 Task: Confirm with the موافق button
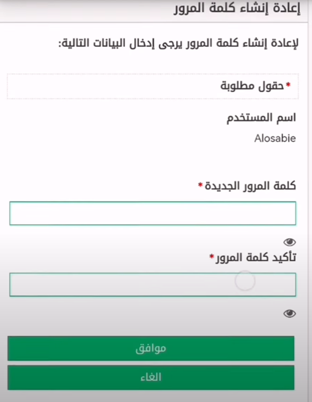coord(151,349)
